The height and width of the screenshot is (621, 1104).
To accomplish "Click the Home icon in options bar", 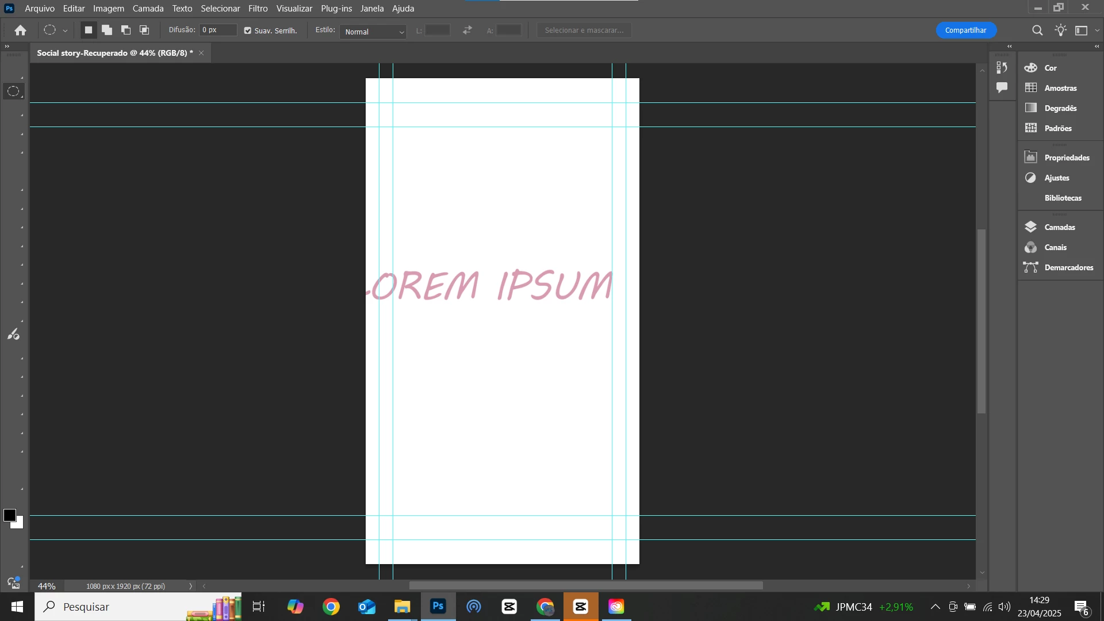I will point(21,30).
